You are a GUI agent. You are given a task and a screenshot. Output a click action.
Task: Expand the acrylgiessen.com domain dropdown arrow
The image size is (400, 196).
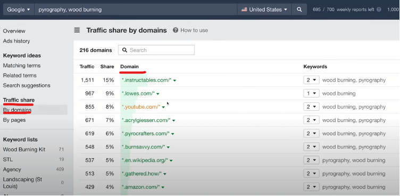point(174,120)
